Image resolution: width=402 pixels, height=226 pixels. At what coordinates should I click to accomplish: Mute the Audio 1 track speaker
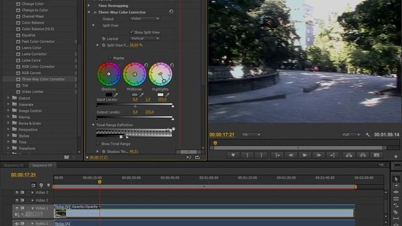pyautogui.click(x=17, y=223)
